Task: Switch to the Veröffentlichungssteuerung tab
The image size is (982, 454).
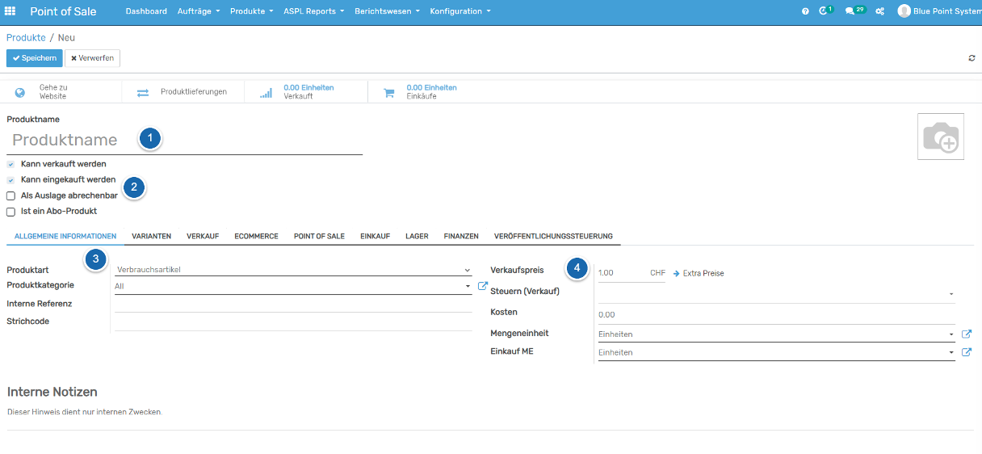Action: [553, 236]
